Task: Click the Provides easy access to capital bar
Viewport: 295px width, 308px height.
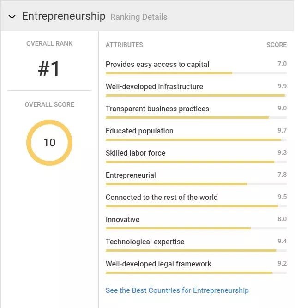Action: (x=196, y=73)
